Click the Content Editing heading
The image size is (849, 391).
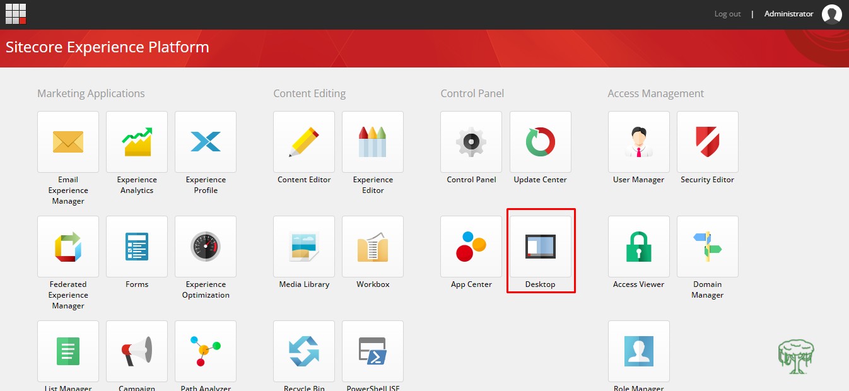pyautogui.click(x=310, y=93)
